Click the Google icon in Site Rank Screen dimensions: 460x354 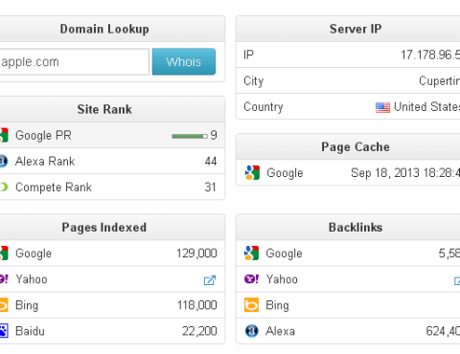pos(4,135)
